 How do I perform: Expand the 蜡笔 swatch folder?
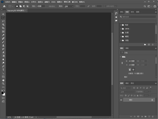click(x=121, y=37)
